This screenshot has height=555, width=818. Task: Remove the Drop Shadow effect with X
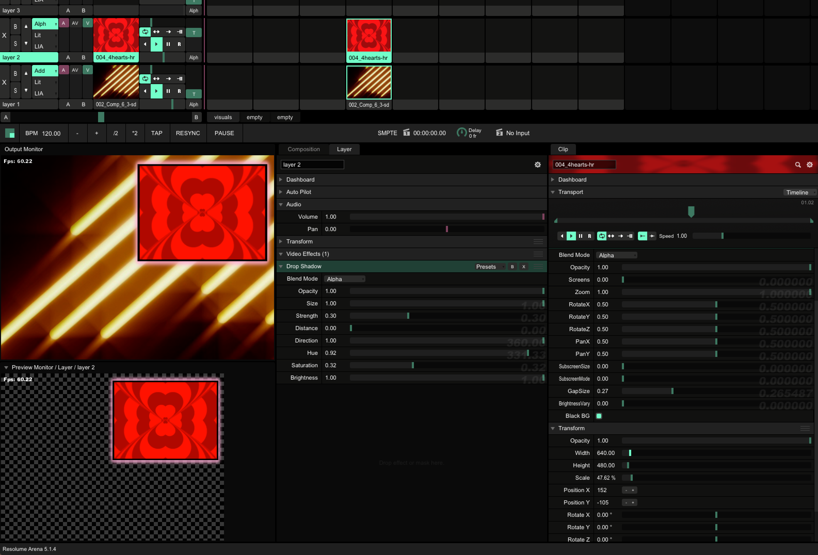pyautogui.click(x=523, y=267)
